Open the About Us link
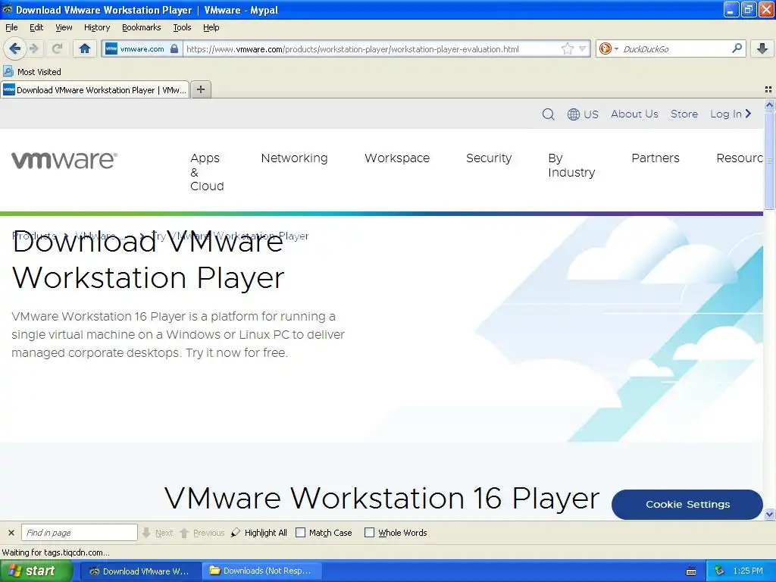 [x=634, y=114]
